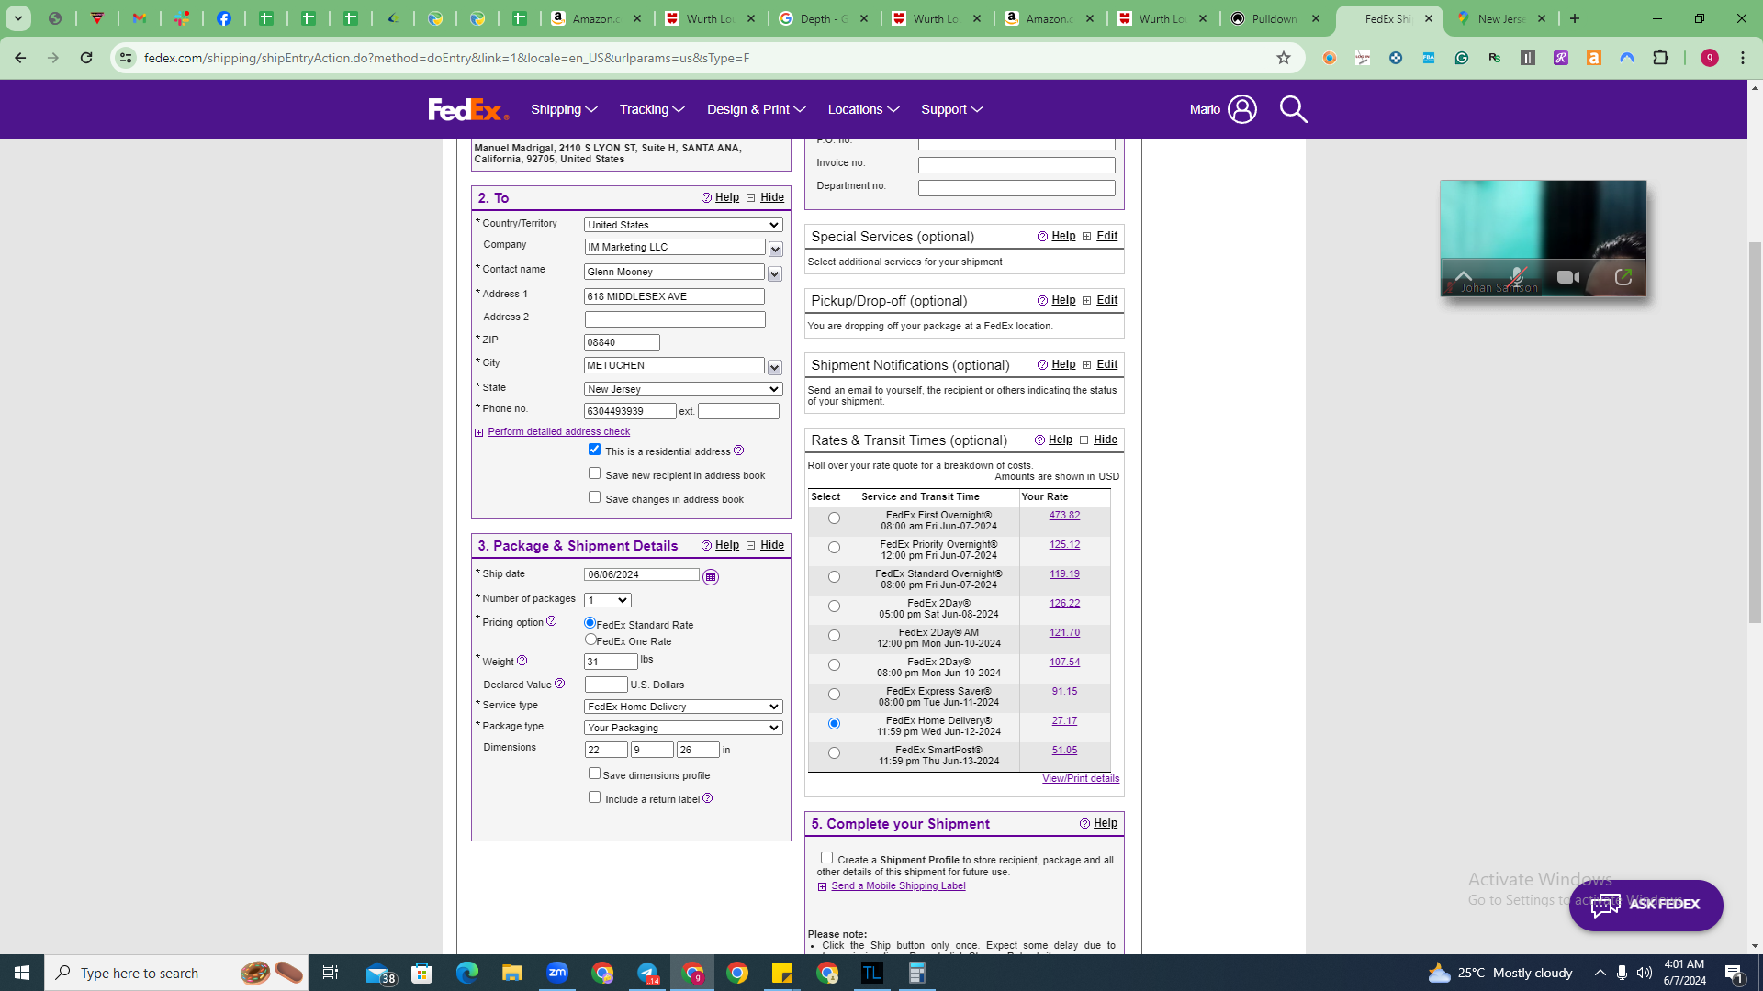Open the Chrome three-dot menu

click(x=1743, y=58)
